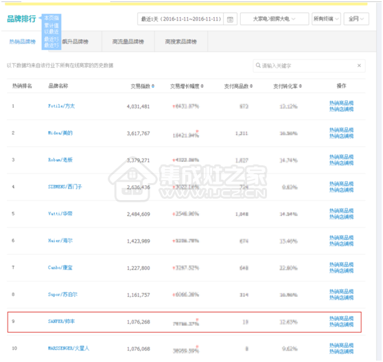Screen dimensions: 383x362
Task: Sort by 交易增长幅度 arrows
Action: point(202,86)
